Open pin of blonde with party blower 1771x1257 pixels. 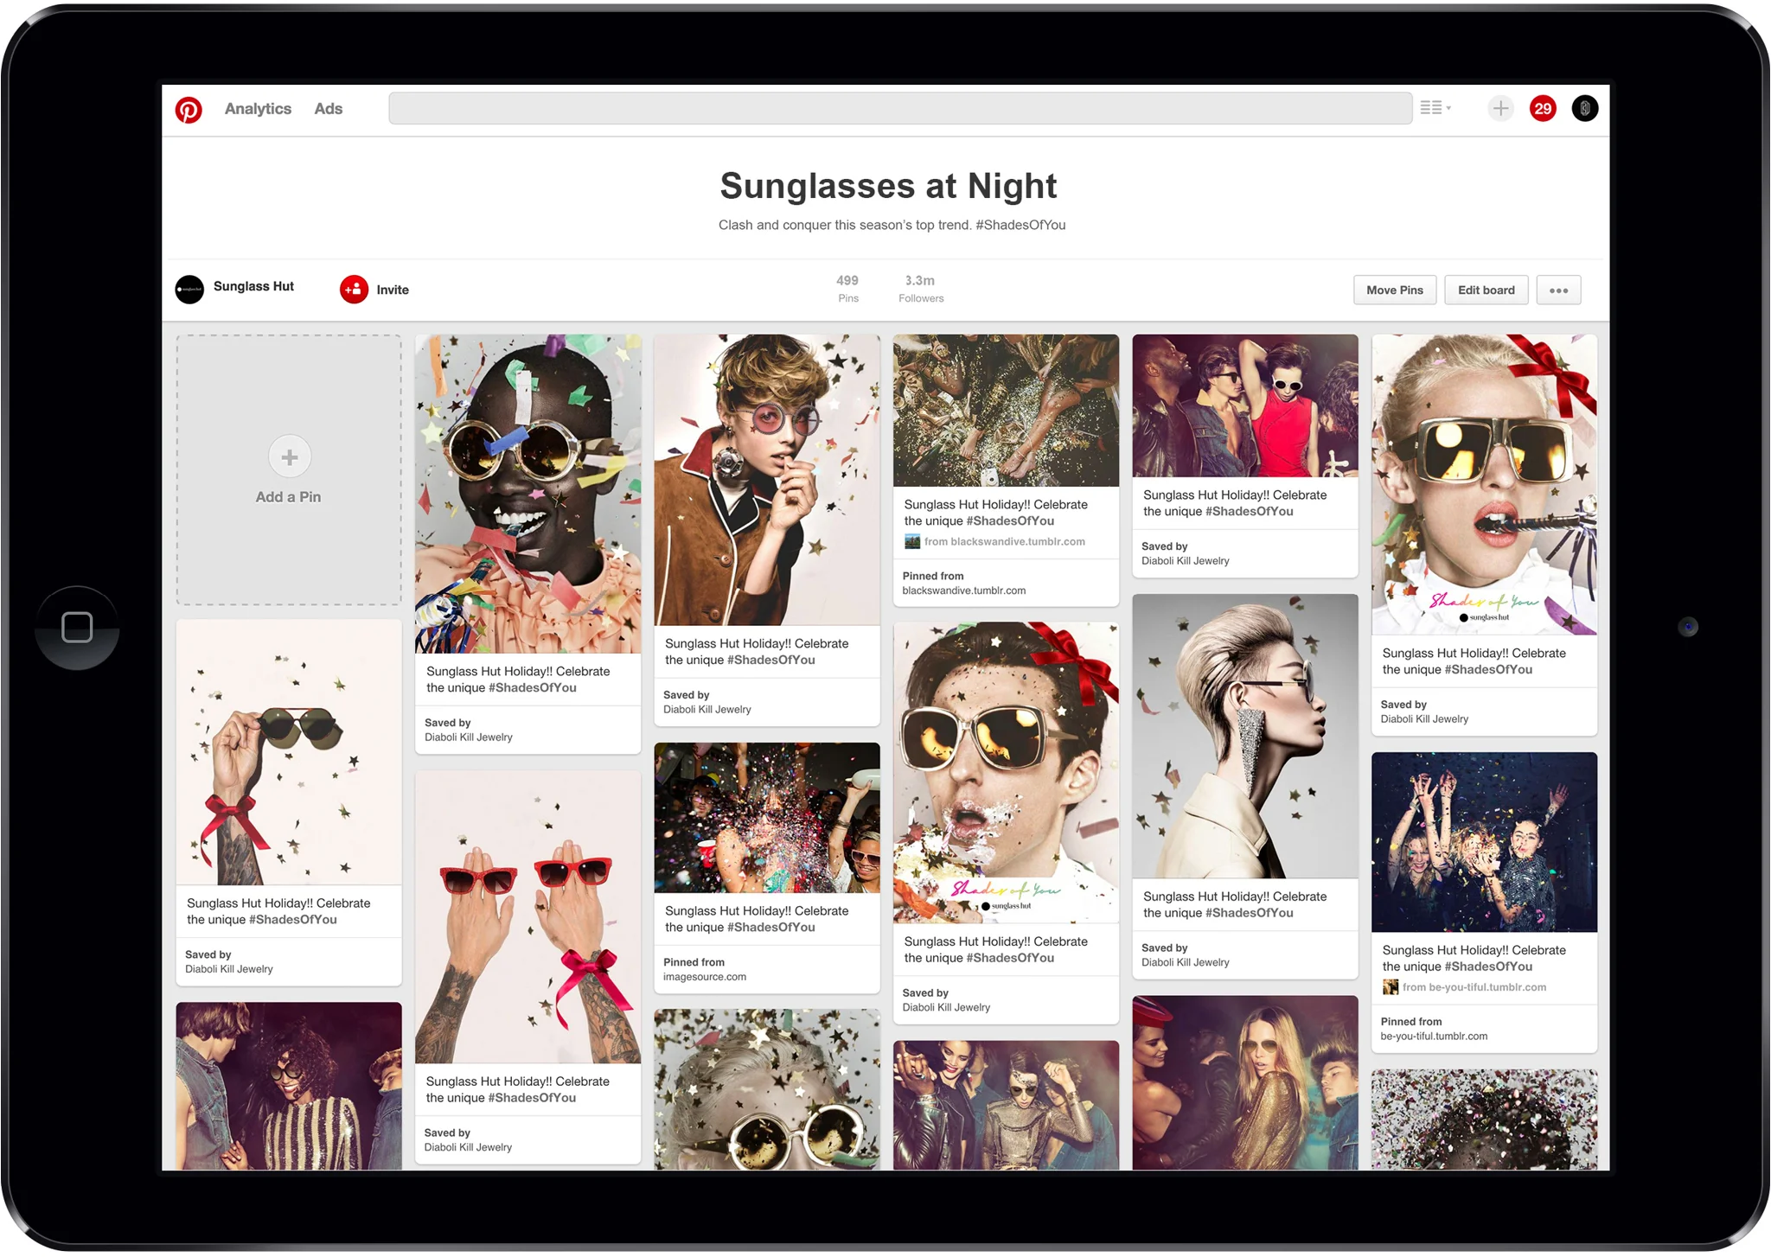pyautogui.click(x=1484, y=485)
